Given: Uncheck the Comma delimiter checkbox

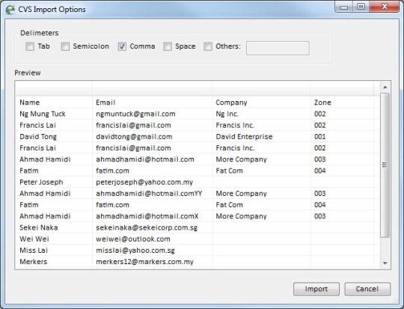Looking at the screenshot, I should tap(122, 46).
